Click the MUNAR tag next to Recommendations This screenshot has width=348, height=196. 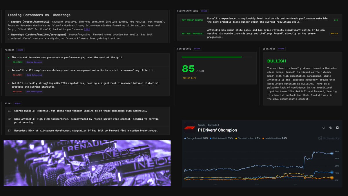click(204, 11)
